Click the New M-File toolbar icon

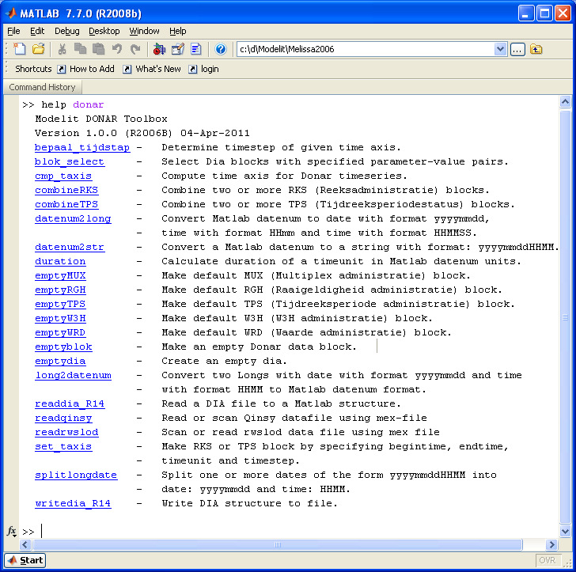point(20,49)
